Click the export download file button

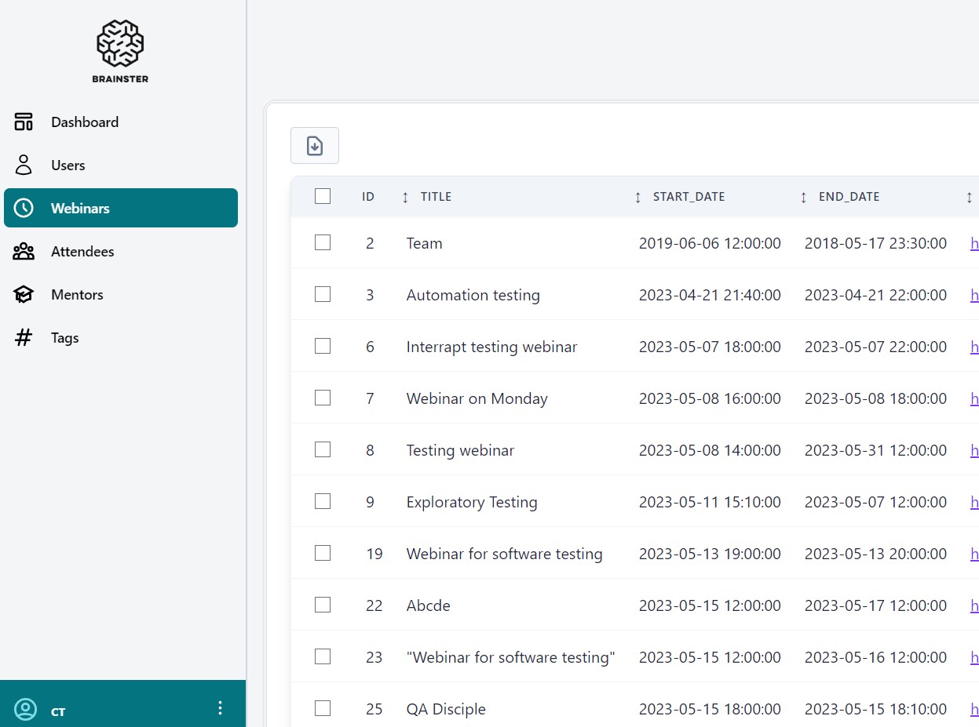point(315,146)
